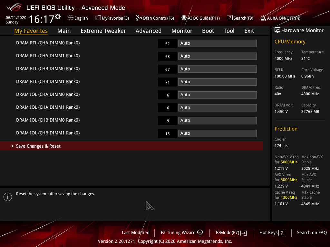Click current value 13
Viewport: 330px width, 247px height.
click(x=168, y=133)
